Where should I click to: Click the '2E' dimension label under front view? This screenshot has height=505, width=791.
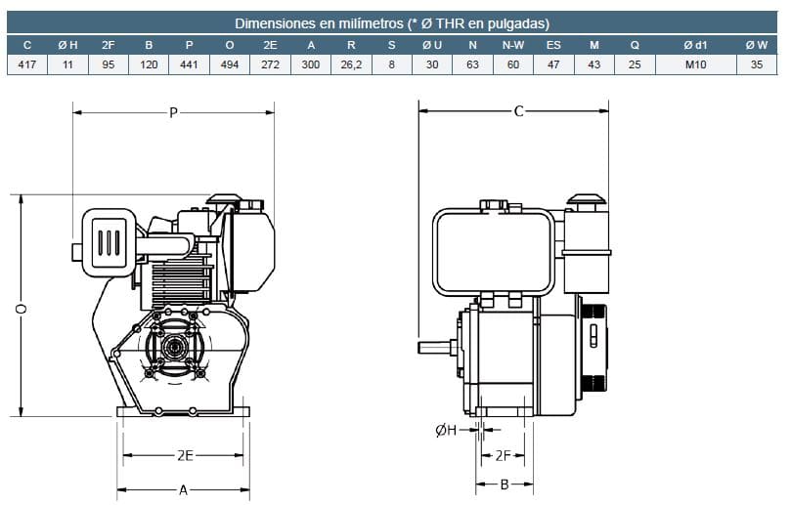point(185,455)
